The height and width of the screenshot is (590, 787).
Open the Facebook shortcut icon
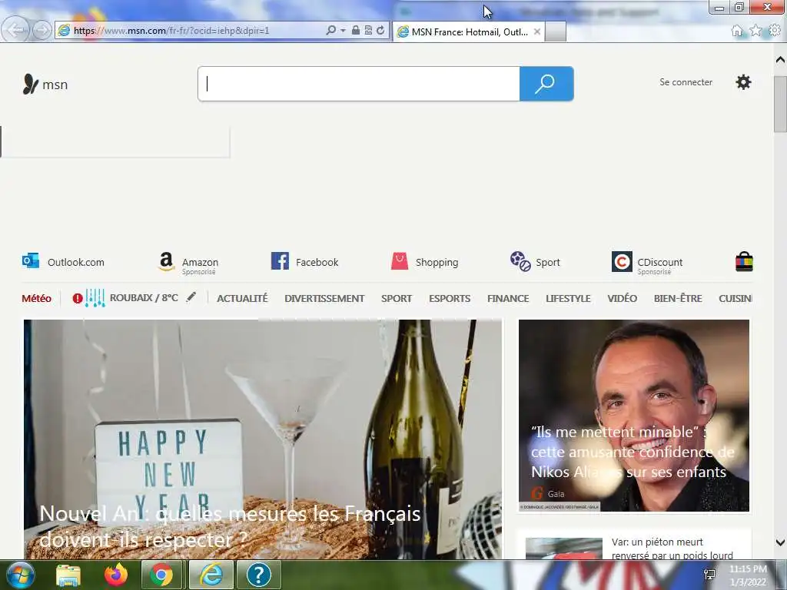280,261
